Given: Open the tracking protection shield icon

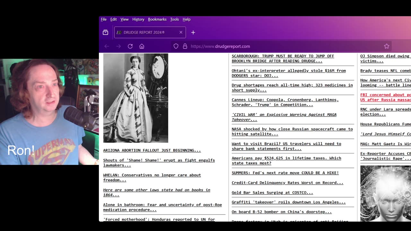Looking at the screenshot, I should click(x=176, y=46).
